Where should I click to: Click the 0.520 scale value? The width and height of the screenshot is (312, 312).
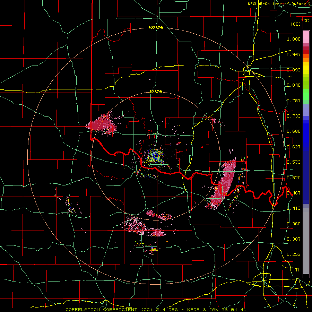point(294,178)
